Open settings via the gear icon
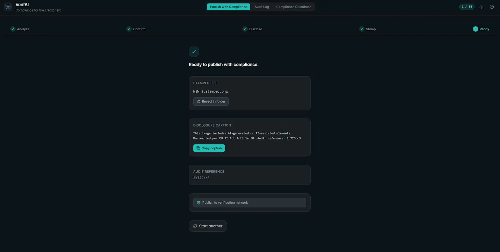The image size is (500, 252). (x=481, y=7)
